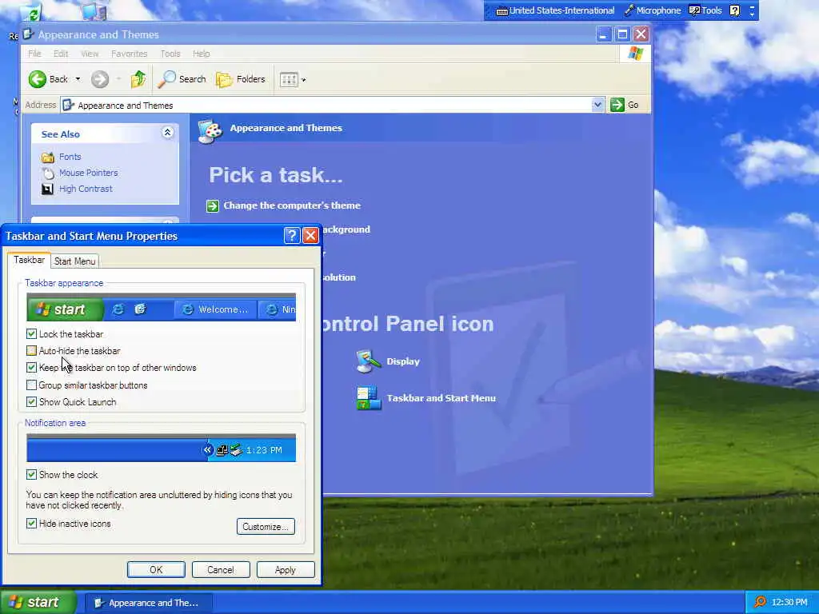Image resolution: width=819 pixels, height=614 pixels.
Task: Click the dialog Help question-mark button
Action: [292, 236]
